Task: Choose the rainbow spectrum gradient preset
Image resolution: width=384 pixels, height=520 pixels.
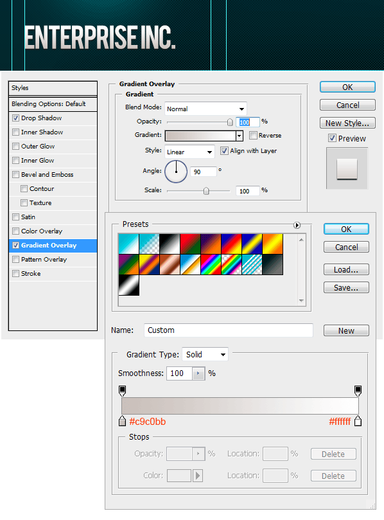Action: coord(211,264)
